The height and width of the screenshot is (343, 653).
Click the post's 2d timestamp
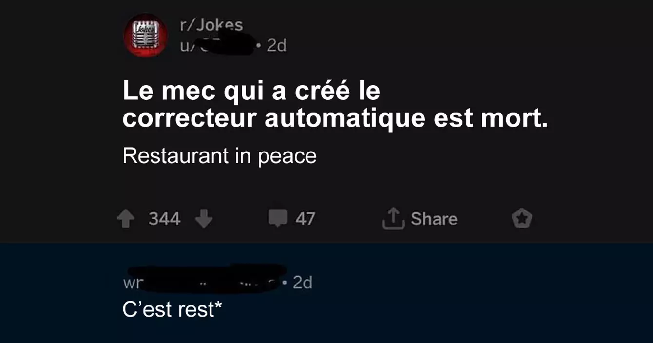(x=276, y=46)
